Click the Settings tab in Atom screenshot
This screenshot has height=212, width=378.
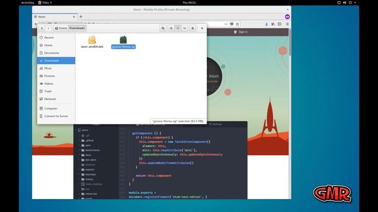pyautogui.click(x=215, y=124)
